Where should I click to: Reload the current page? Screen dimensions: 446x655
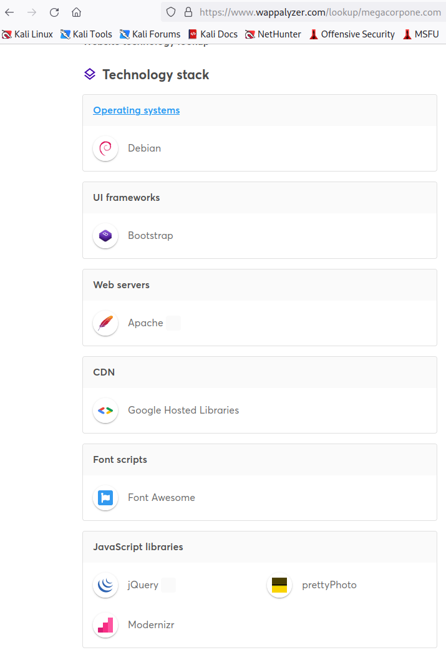pyautogui.click(x=54, y=12)
